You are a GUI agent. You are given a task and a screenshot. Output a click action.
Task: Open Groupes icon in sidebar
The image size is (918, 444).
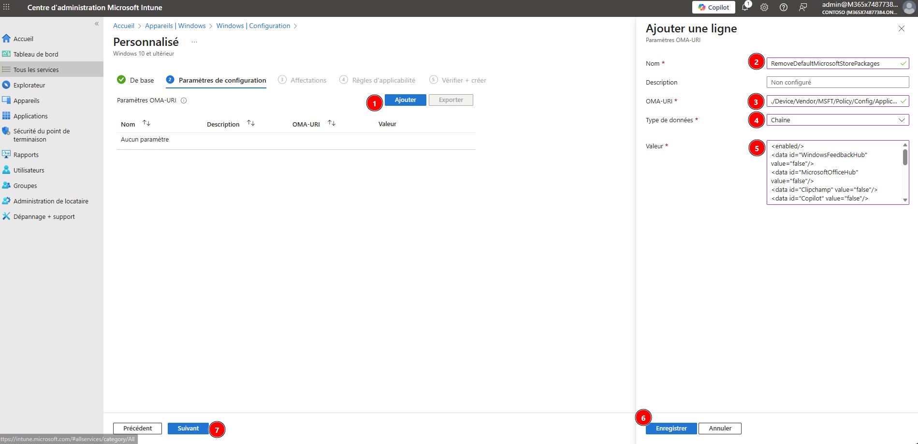(x=6, y=186)
